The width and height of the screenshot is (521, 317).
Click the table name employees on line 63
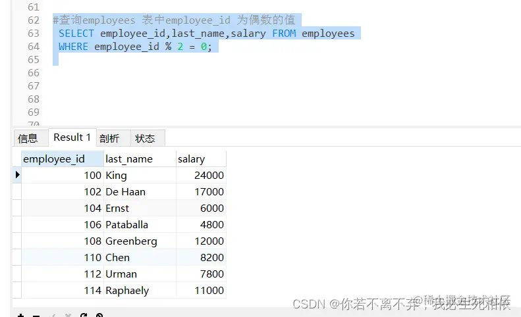point(328,34)
